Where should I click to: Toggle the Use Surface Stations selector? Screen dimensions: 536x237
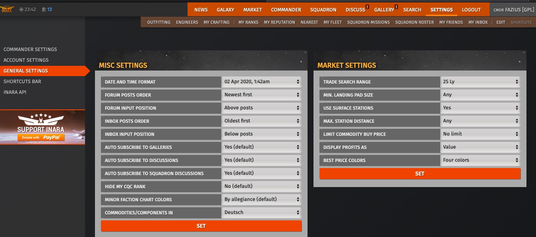[x=480, y=108]
